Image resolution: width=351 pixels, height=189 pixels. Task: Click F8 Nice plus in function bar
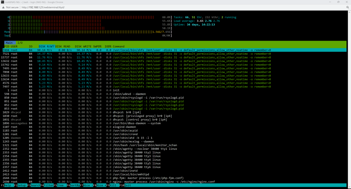[99, 185]
